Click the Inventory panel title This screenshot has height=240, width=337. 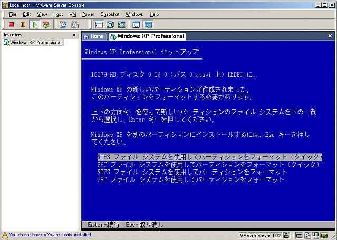click(13, 35)
